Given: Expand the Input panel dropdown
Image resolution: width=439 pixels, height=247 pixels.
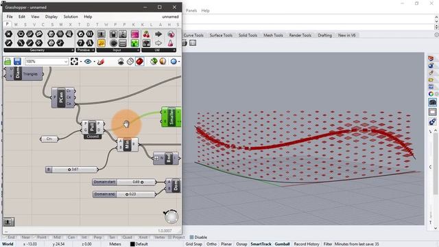Looking at the screenshot, I should tap(138, 50).
